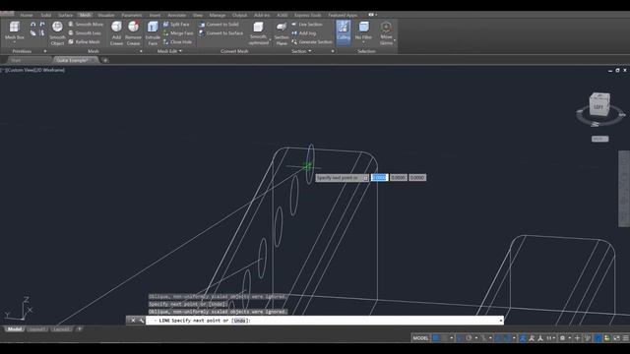Apply Smooth Less to the mesh
The image size is (630, 354).
click(x=85, y=33)
